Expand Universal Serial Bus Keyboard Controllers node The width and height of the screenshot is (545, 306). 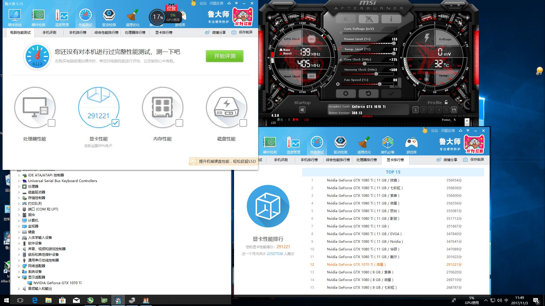coord(19,181)
